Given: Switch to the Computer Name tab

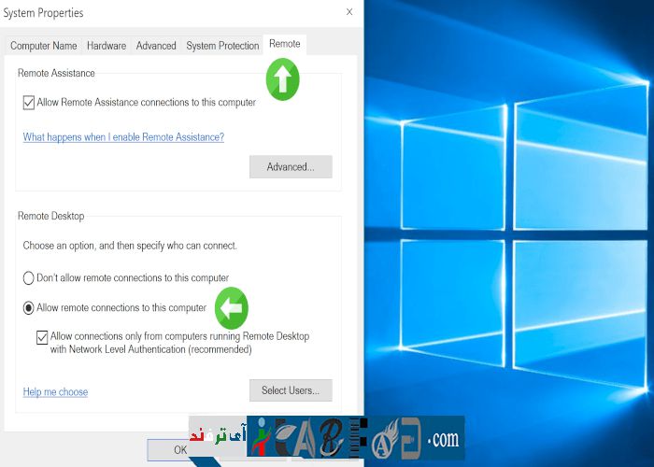Looking at the screenshot, I should [x=44, y=46].
